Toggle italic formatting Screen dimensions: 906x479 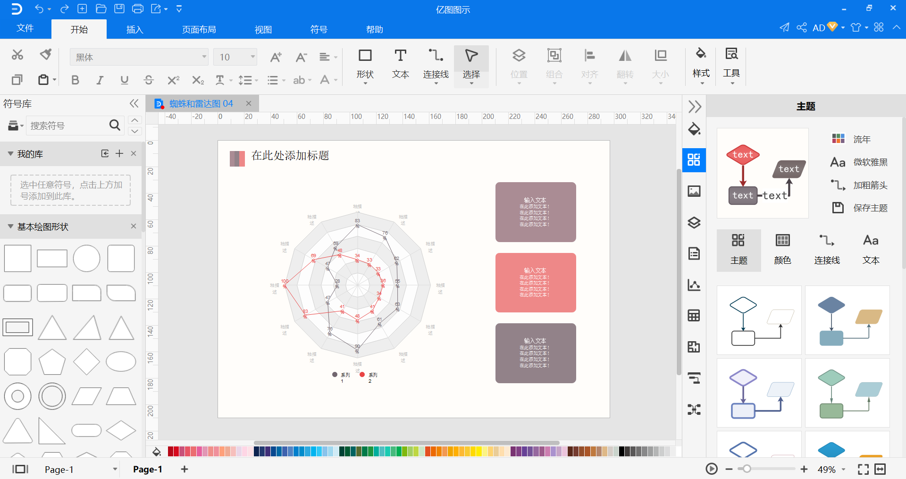[x=100, y=80]
